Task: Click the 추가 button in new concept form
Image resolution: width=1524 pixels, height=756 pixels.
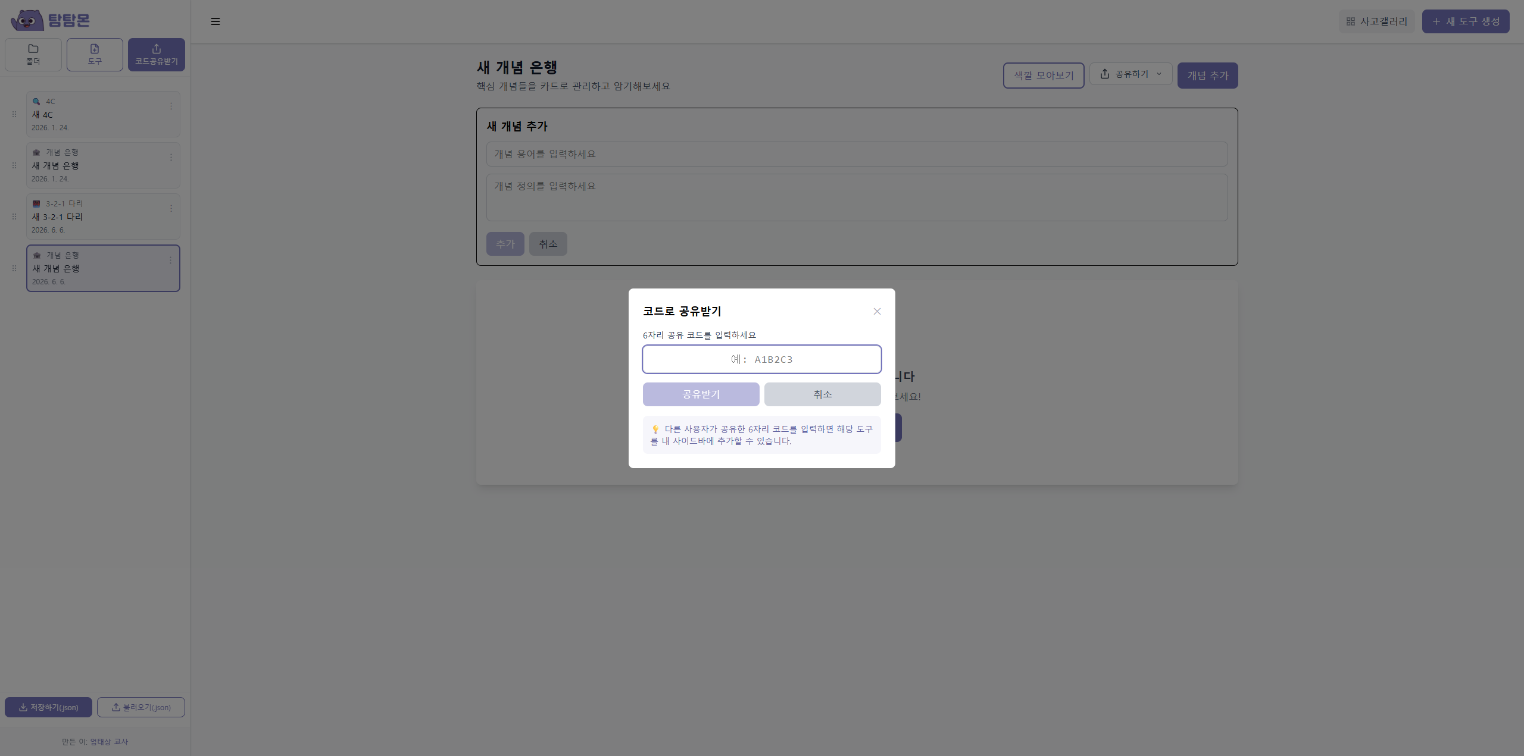Action: pos(505,244)
